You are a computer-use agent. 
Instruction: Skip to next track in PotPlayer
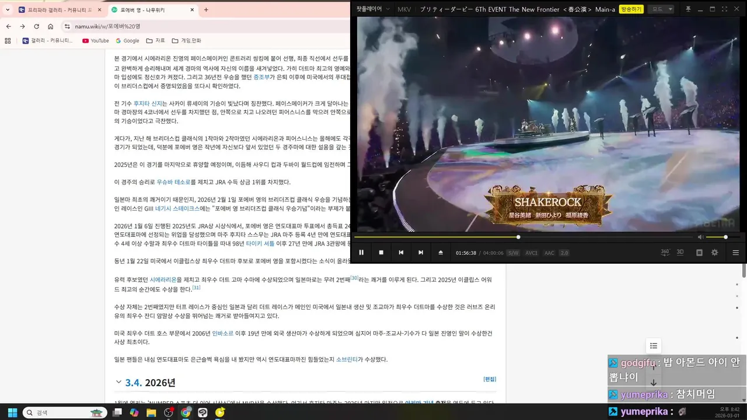click(x=421, y=253)
